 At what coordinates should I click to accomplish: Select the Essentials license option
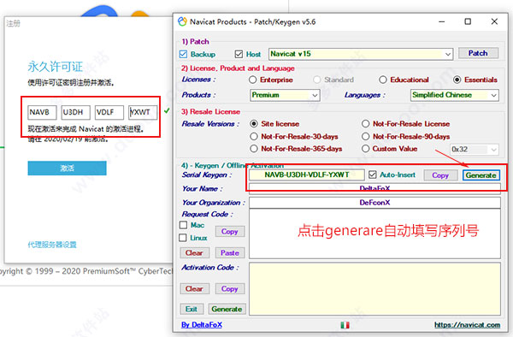click(457, 80)
